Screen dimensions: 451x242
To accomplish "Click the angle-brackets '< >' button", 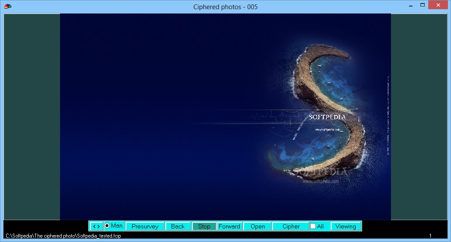I will point(96,226).
